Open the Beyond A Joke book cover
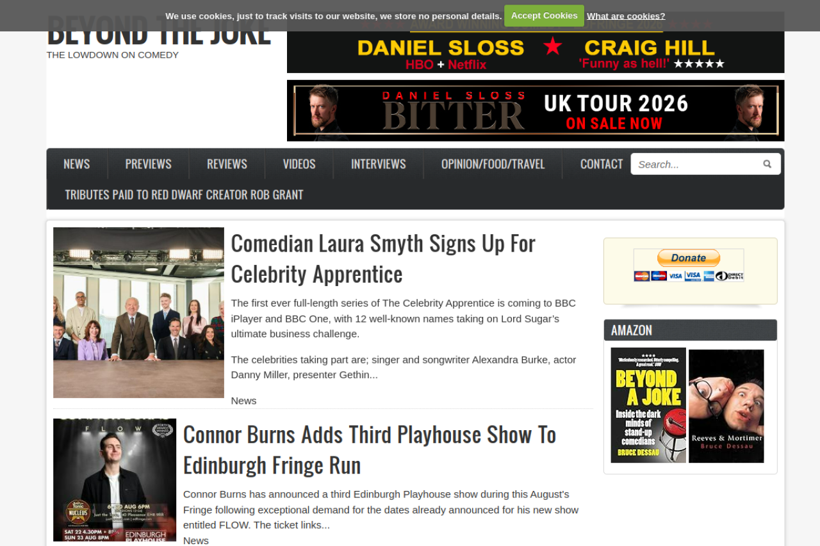The height and width of the screenshot is (546, 820). coord(648,405)
